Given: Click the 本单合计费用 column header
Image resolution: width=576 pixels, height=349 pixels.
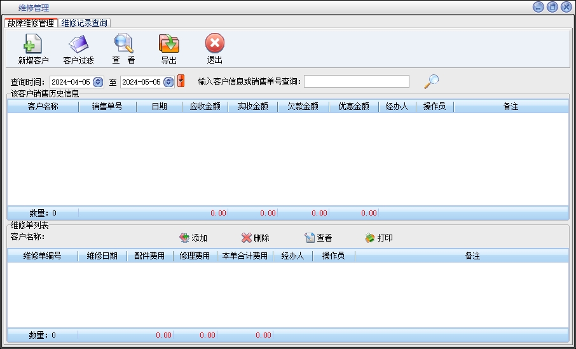Looking at the screenshot, I should pos(245,256).
